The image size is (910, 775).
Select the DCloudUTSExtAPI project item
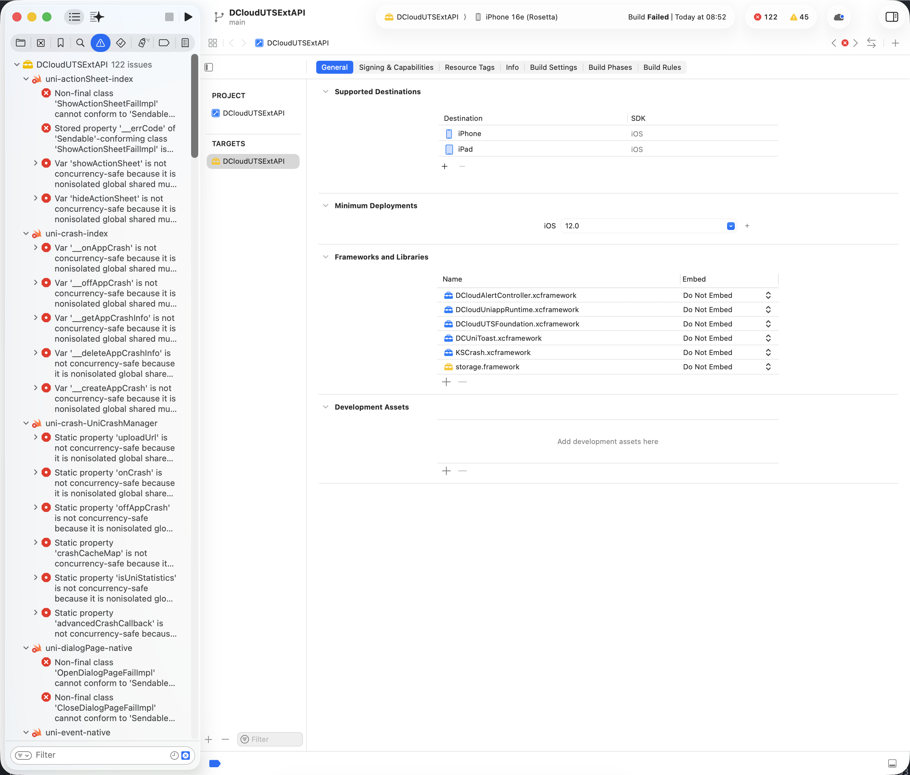pyautogui.click(x=253, y=113)
